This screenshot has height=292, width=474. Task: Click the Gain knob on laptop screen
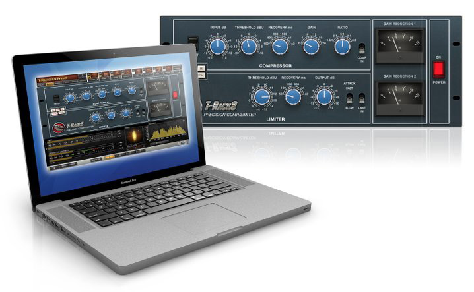pyautogui.click(x=118, y=92)
